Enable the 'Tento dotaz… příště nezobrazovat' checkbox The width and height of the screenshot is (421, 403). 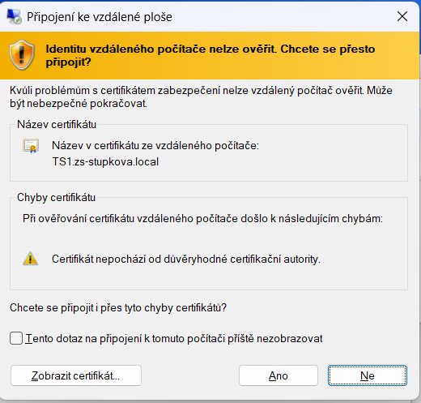pyautogui.click(x=16, y=338)
